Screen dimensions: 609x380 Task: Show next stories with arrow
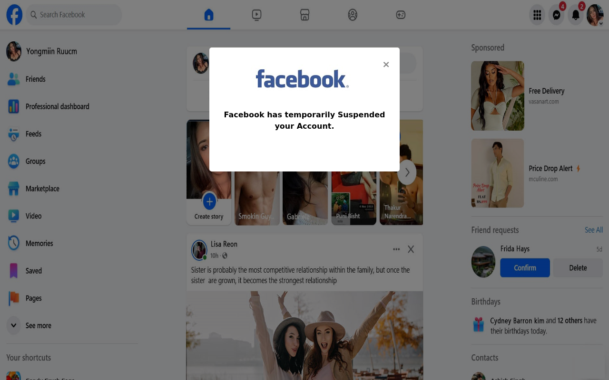click(407, 172)
